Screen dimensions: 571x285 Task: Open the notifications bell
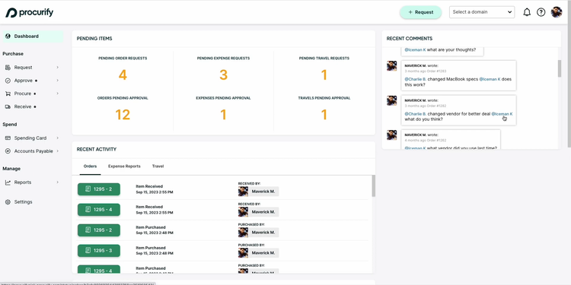pyautogui.click(x=527, y=12)
